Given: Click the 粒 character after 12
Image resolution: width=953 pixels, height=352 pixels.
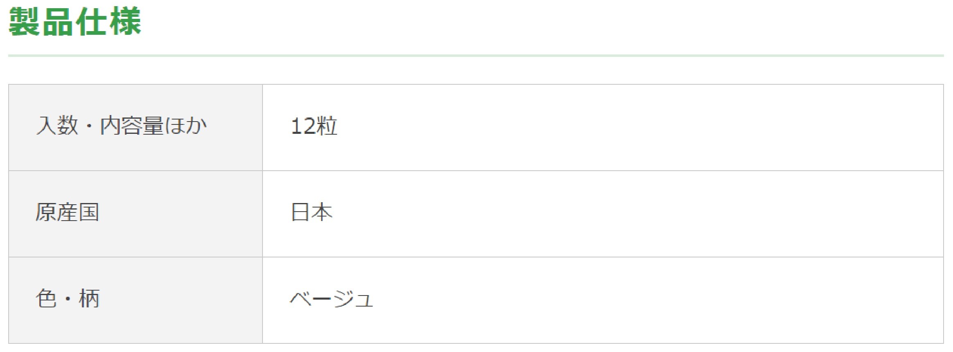Looking at the screenshot, I should pyautogui.click(x=326, y=126).
